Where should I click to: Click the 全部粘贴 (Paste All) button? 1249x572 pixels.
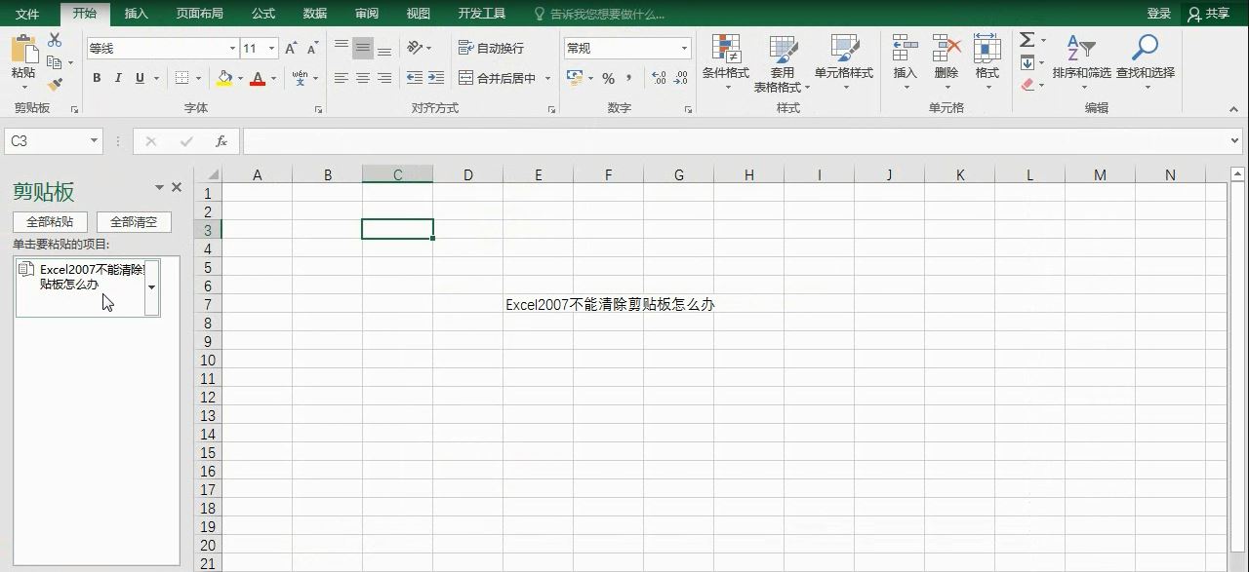[50, 222]
